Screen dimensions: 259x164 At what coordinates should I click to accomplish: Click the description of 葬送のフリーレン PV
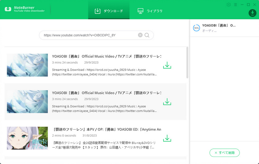104,145
